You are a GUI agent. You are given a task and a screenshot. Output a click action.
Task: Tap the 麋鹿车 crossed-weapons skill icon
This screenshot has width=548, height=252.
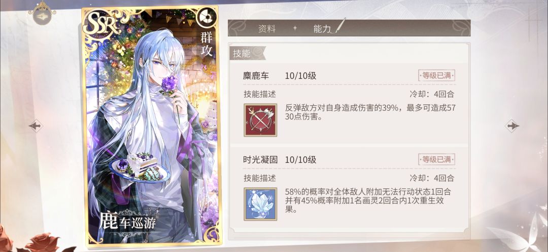click(x=260, y=120)
